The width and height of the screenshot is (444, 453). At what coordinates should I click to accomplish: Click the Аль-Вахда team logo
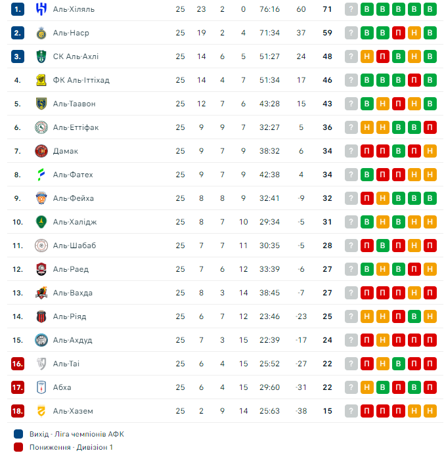(x=41, y=293)
